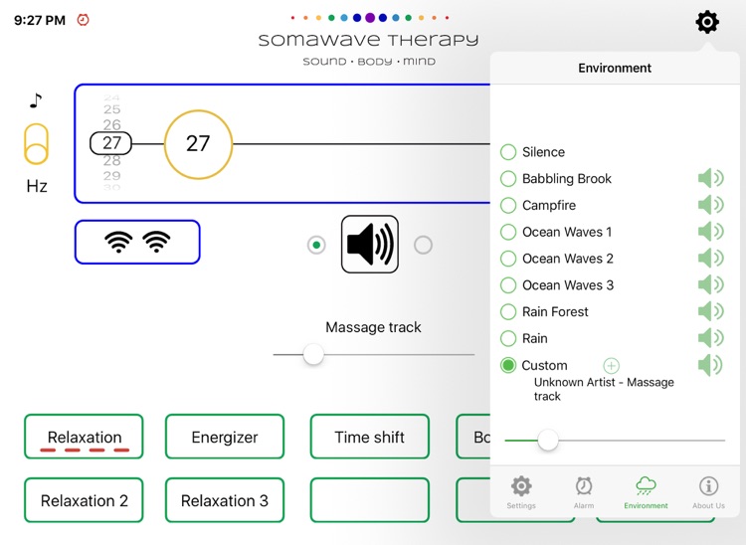The image size is (746, 545).
Task: Pick 26 in the frequency picker
Action: 111,124
